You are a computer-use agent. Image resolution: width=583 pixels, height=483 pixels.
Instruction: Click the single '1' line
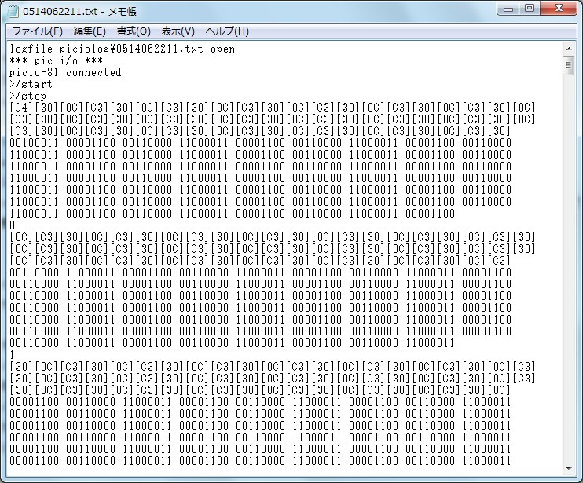tap(13, 355)
